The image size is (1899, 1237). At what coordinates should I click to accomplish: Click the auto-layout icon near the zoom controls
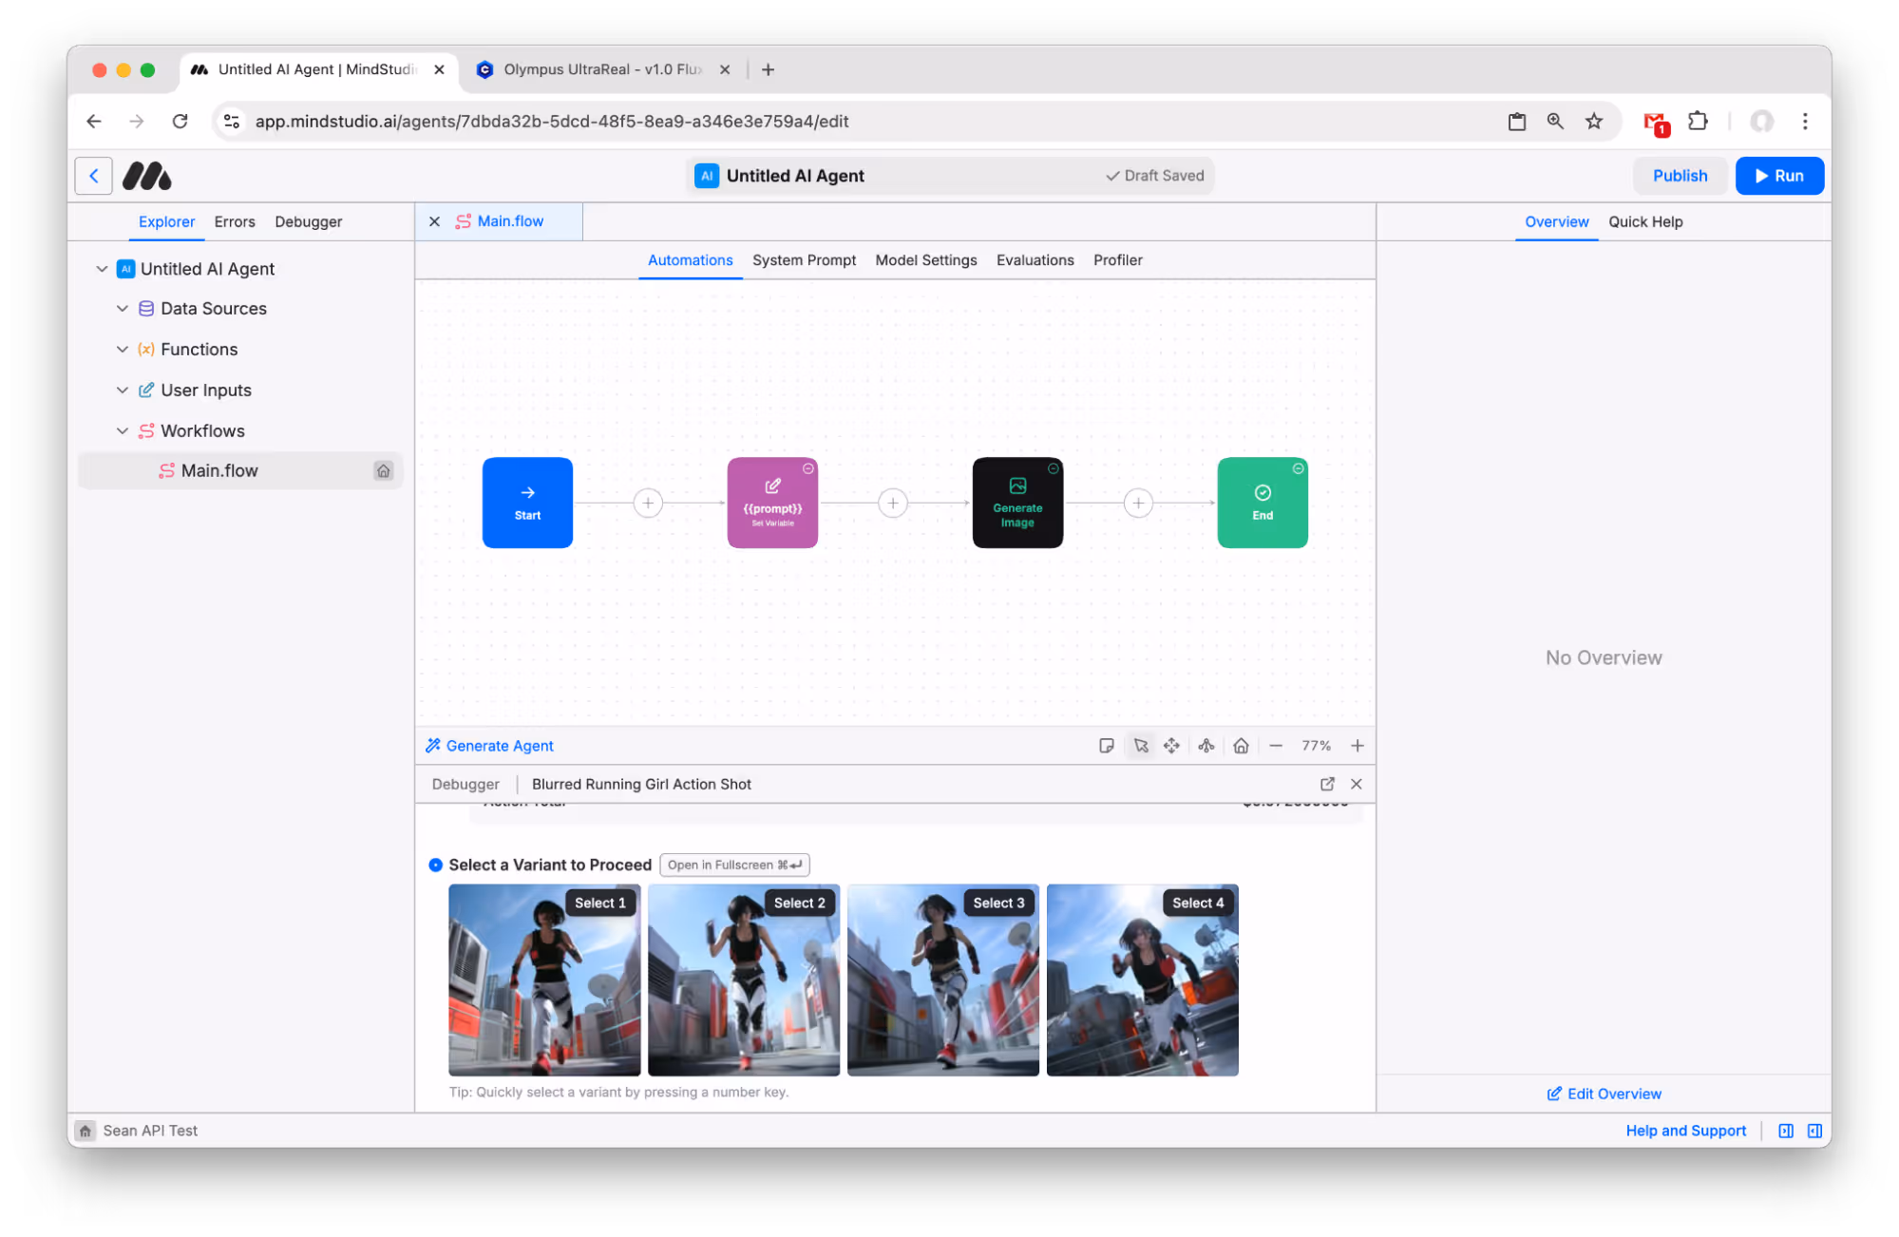(x=1206, y=745)
